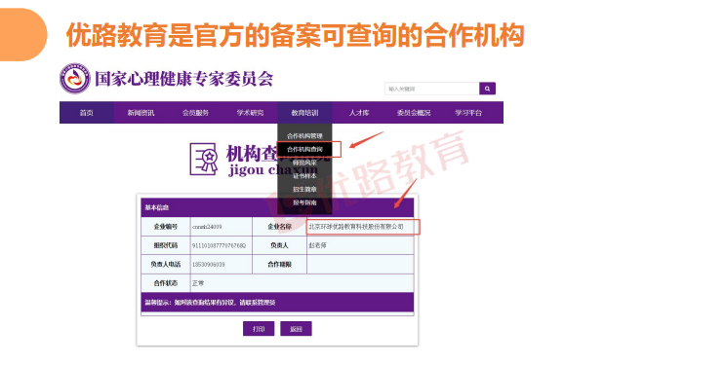
Task: Click the 返回 back button
Action: [296, 329]
